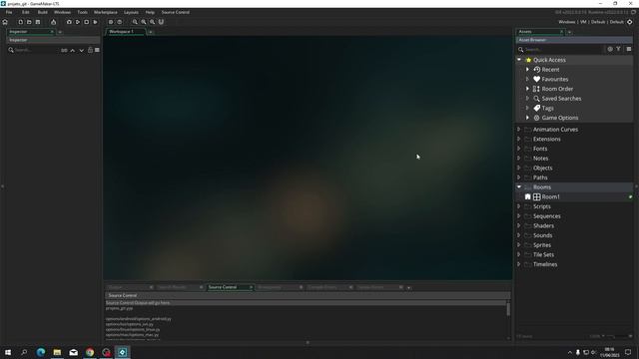Expand the Objects folder
The height and width of the screenshot is (359, 639).
tap(519, 168)
